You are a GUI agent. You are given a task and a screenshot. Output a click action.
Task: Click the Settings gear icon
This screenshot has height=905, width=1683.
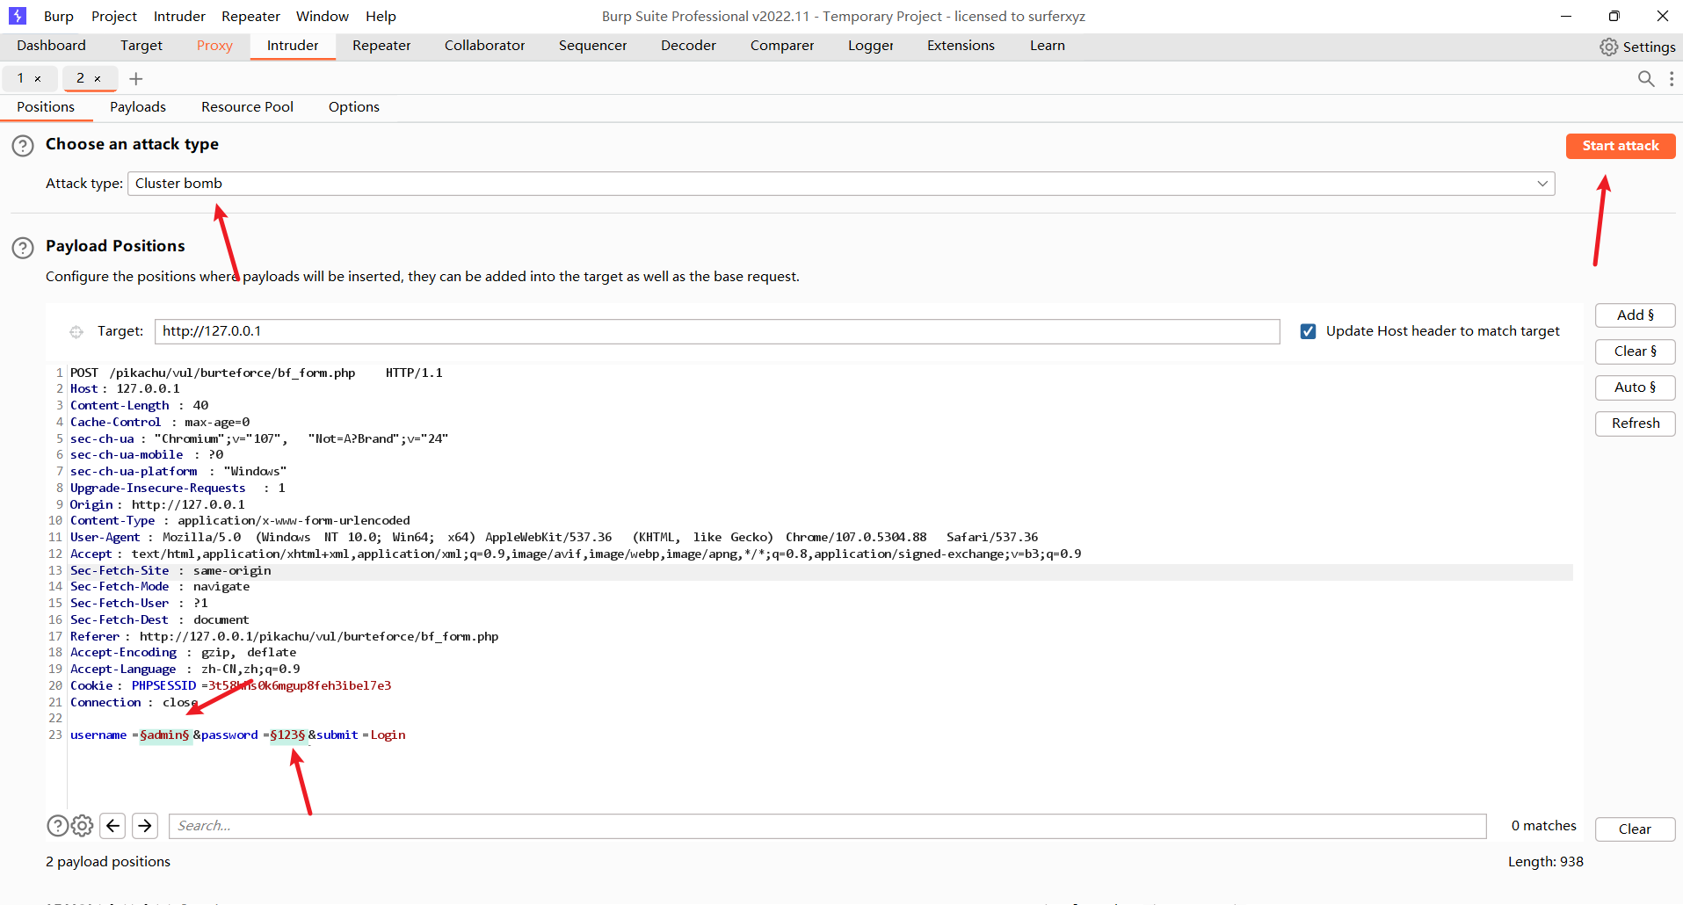(1608, 47)
